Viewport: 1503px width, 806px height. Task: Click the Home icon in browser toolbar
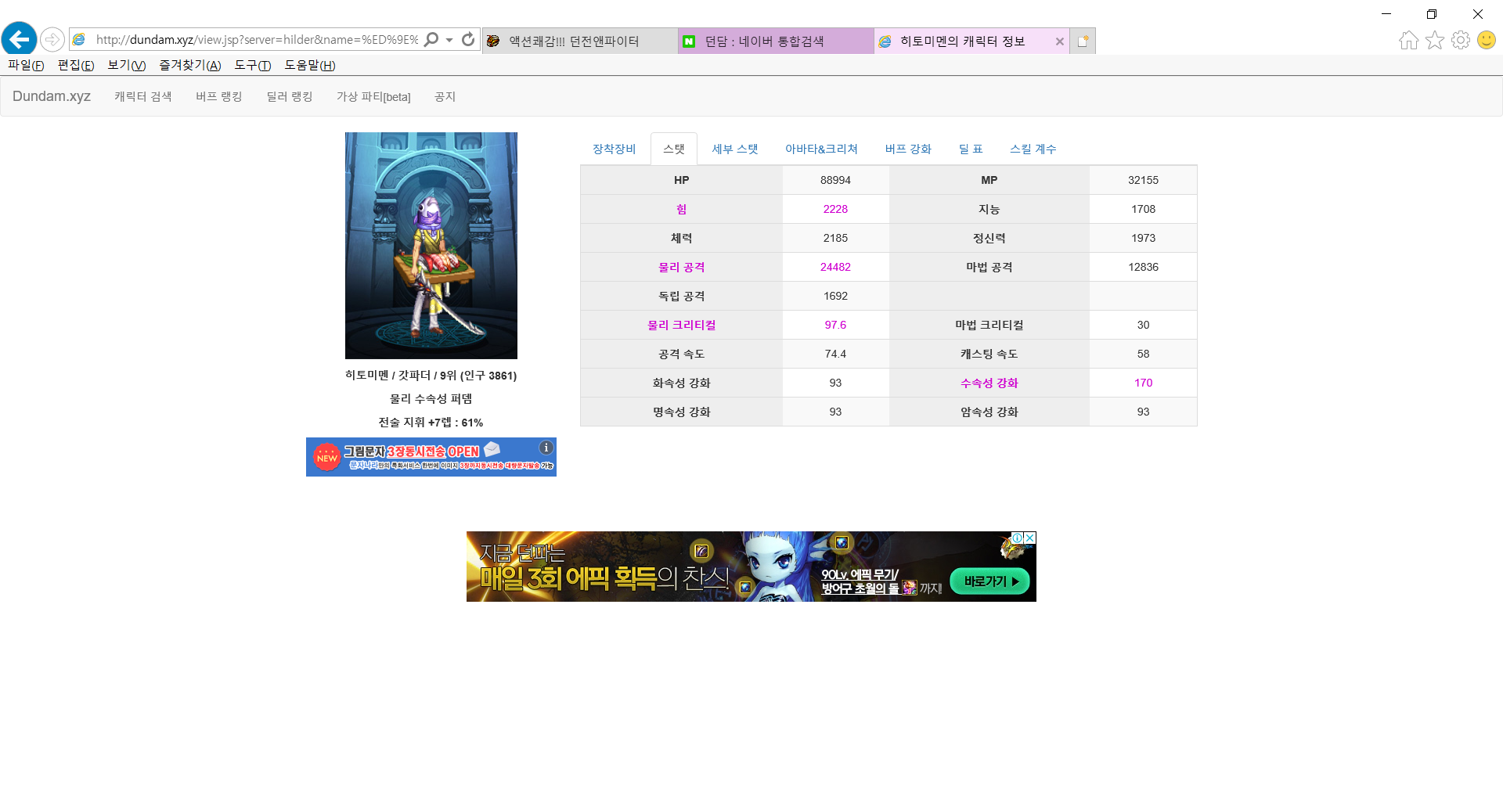(1408, 40)
